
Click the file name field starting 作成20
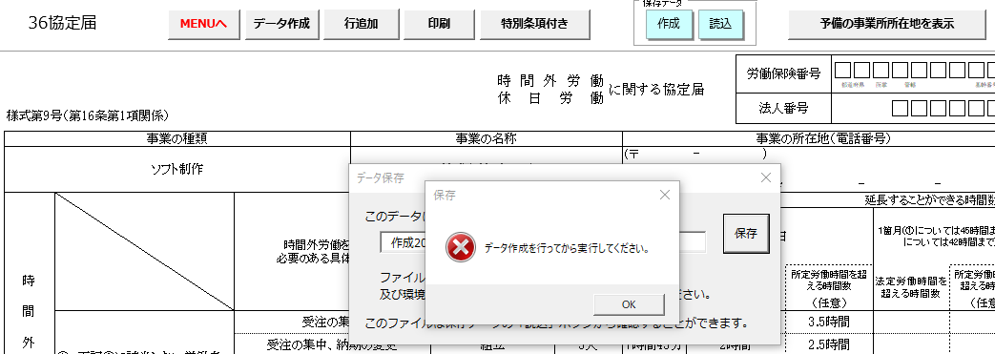(x=543, y=241)
